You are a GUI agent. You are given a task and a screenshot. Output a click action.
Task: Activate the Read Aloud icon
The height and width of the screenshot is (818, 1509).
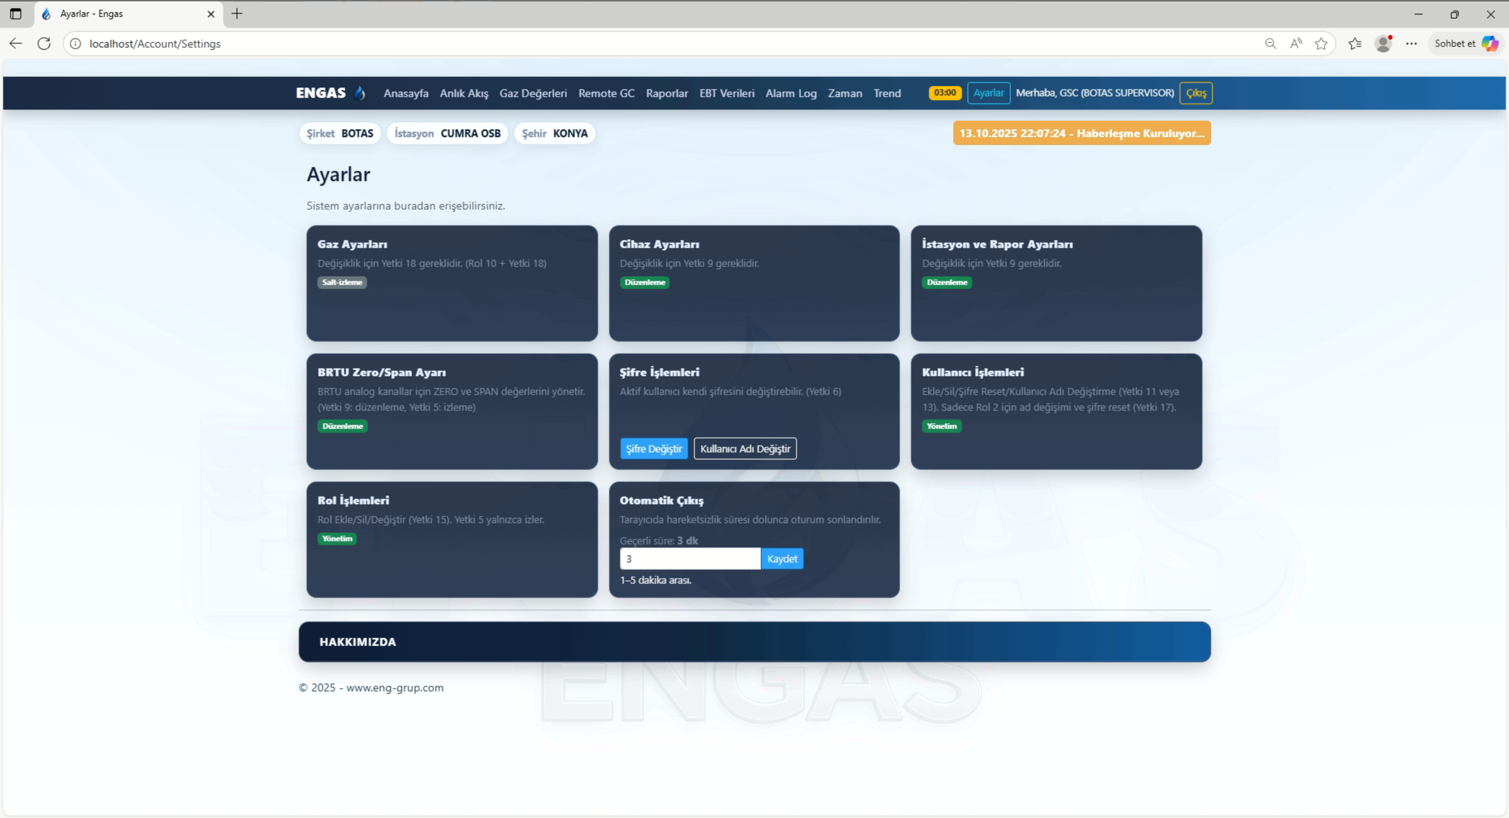[x=1296, y=43]
